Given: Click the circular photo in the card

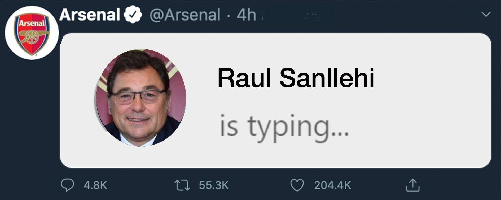Looking at the screenshot, I should [141, 98].
